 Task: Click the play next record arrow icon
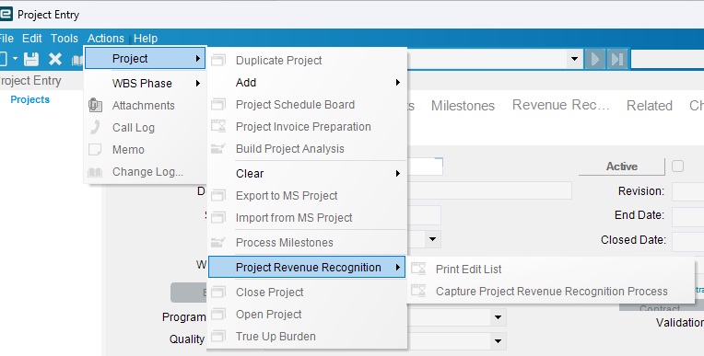click(595, 59)
